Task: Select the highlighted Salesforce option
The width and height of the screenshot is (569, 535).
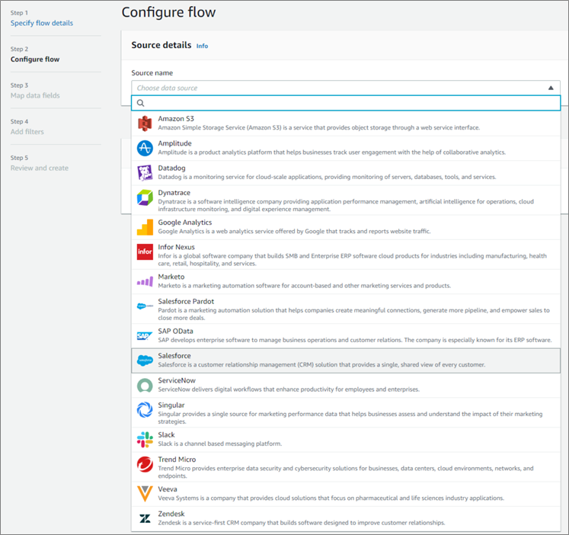Action: pos(346,360)
